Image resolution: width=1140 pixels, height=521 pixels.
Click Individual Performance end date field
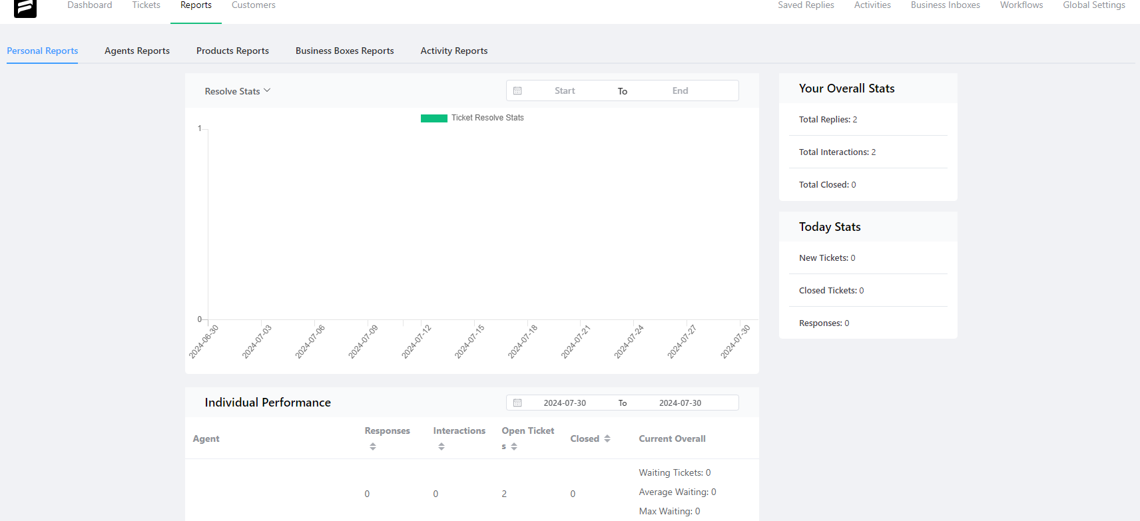coord(680,403)
